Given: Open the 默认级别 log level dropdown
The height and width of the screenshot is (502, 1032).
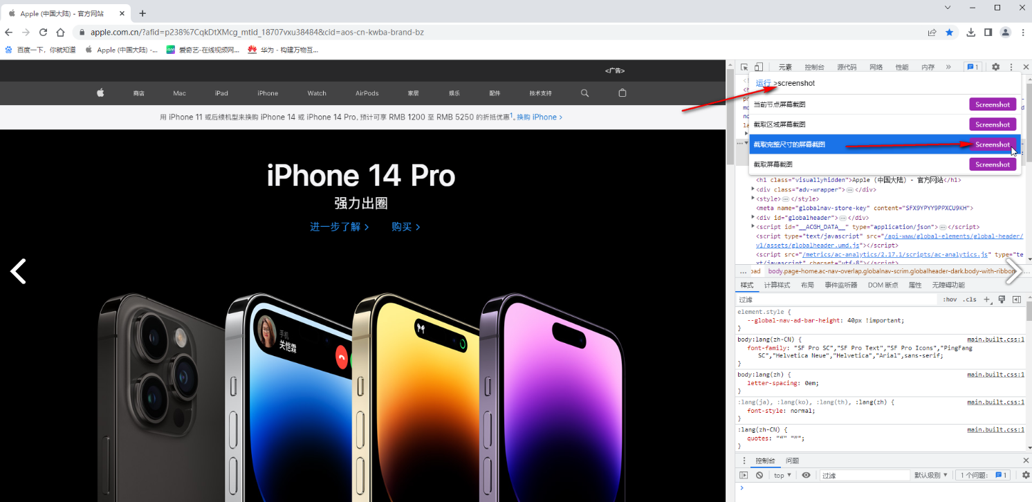Looking at the screenshot, I should click(931, 475).
